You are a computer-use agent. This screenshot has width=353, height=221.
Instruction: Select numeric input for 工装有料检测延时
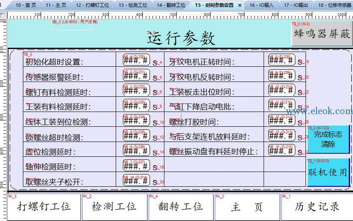136,105
